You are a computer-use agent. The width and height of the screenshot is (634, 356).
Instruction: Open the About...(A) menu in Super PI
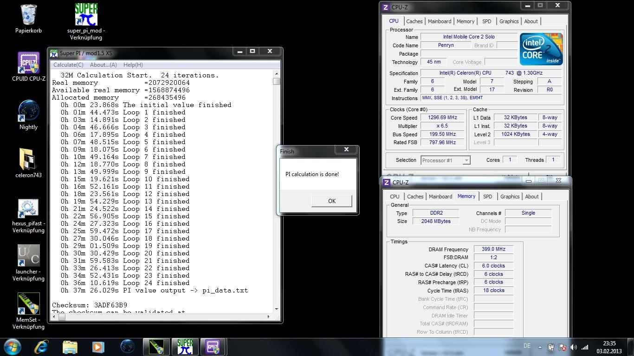(103, 65)
